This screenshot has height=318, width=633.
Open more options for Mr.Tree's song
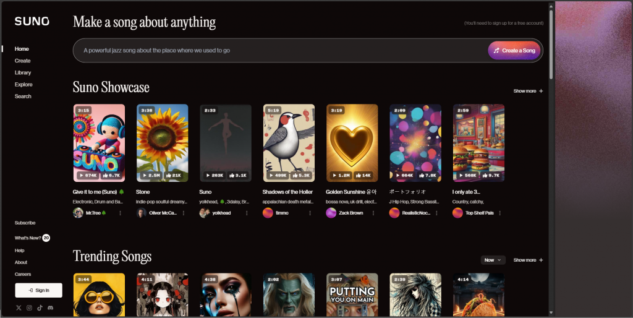tap(120, 213)
